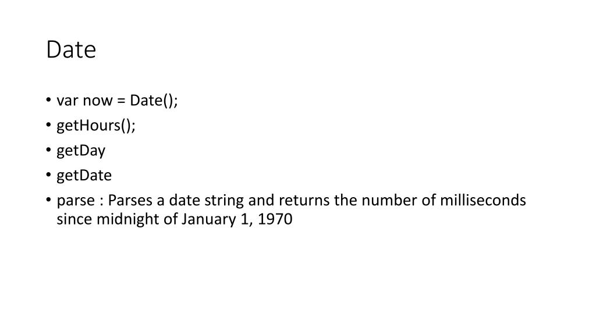Screen dimensions: 596x335
Task: Click the bullet dot before "parse"
Action: (49, 200)
